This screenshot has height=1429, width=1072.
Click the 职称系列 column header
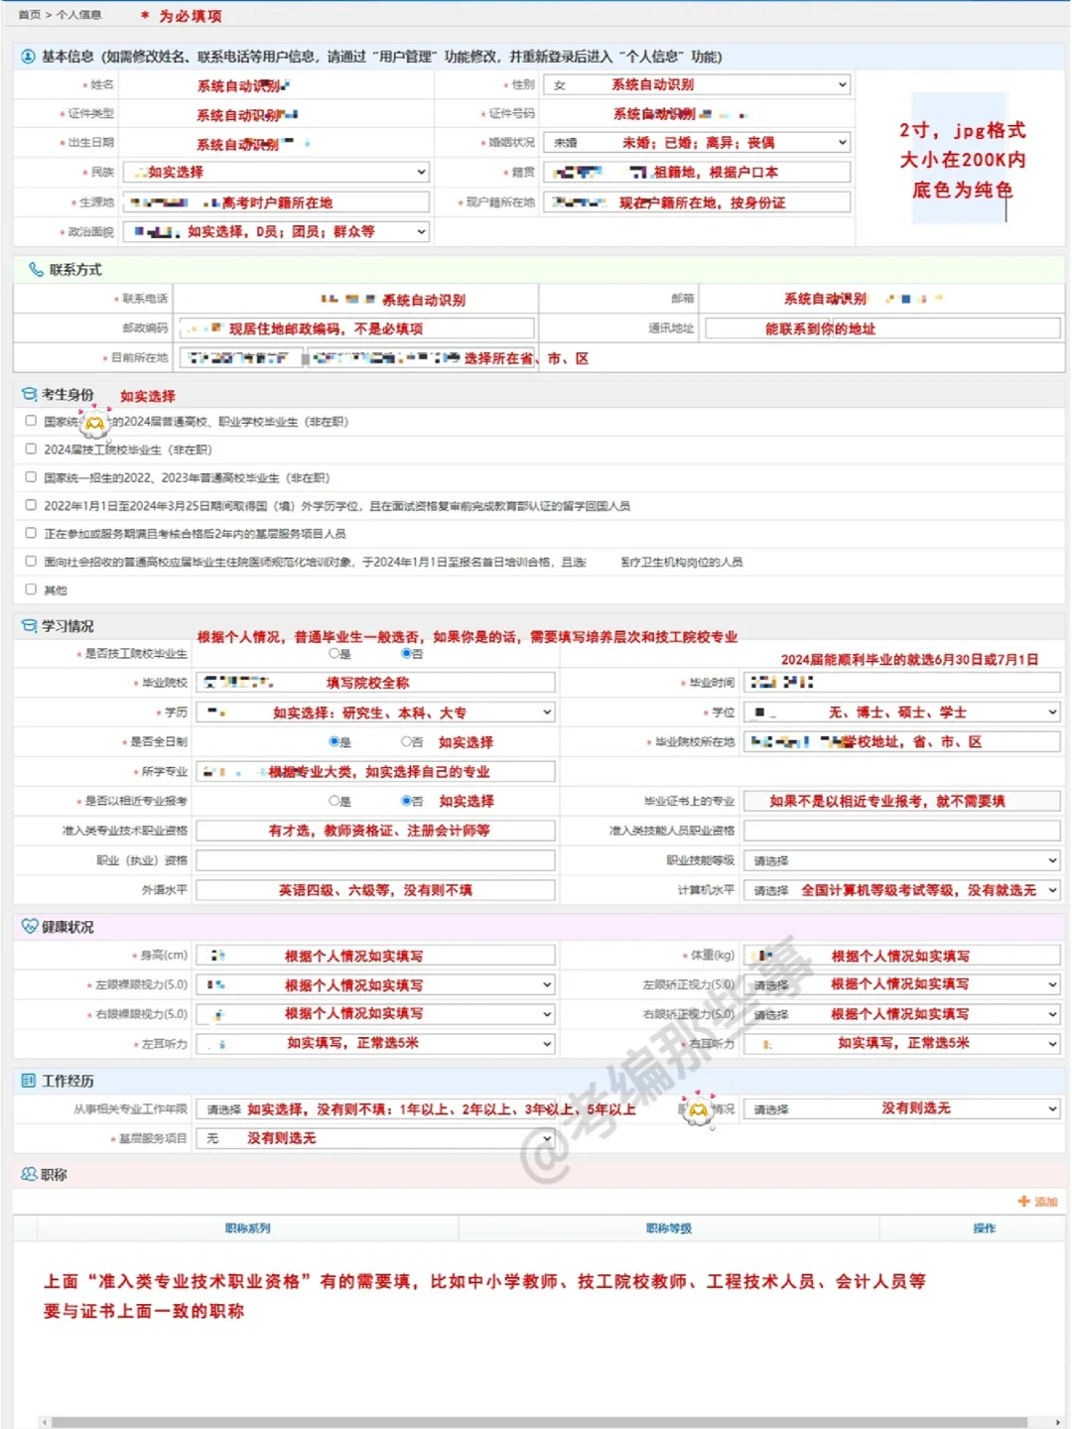[x=247, y=1229]
